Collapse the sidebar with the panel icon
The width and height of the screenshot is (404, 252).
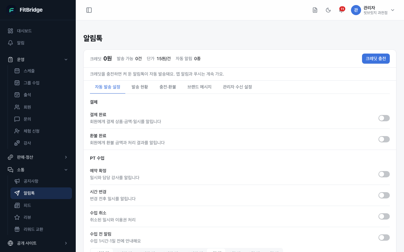[89, 10]
